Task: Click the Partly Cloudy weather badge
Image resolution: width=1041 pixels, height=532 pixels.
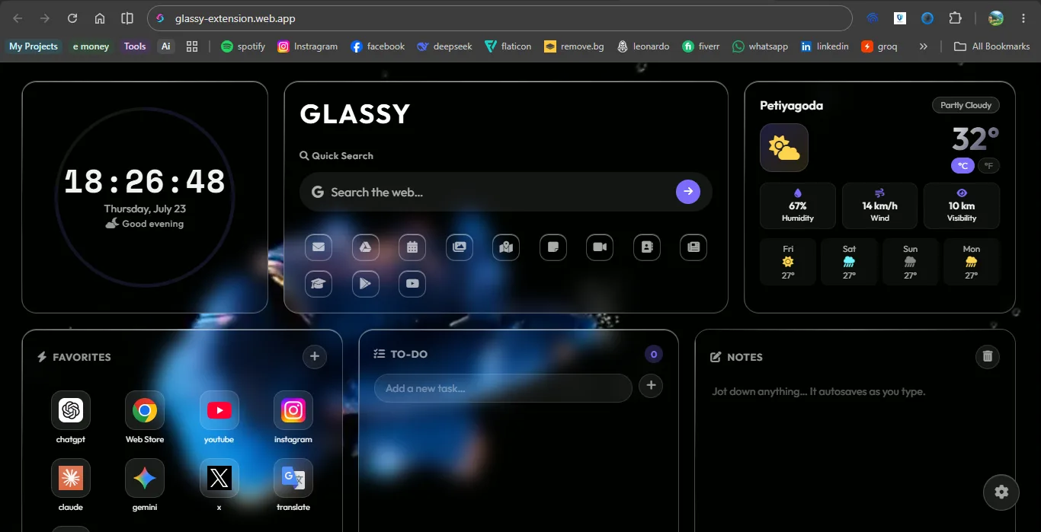Action: point(966,105)
